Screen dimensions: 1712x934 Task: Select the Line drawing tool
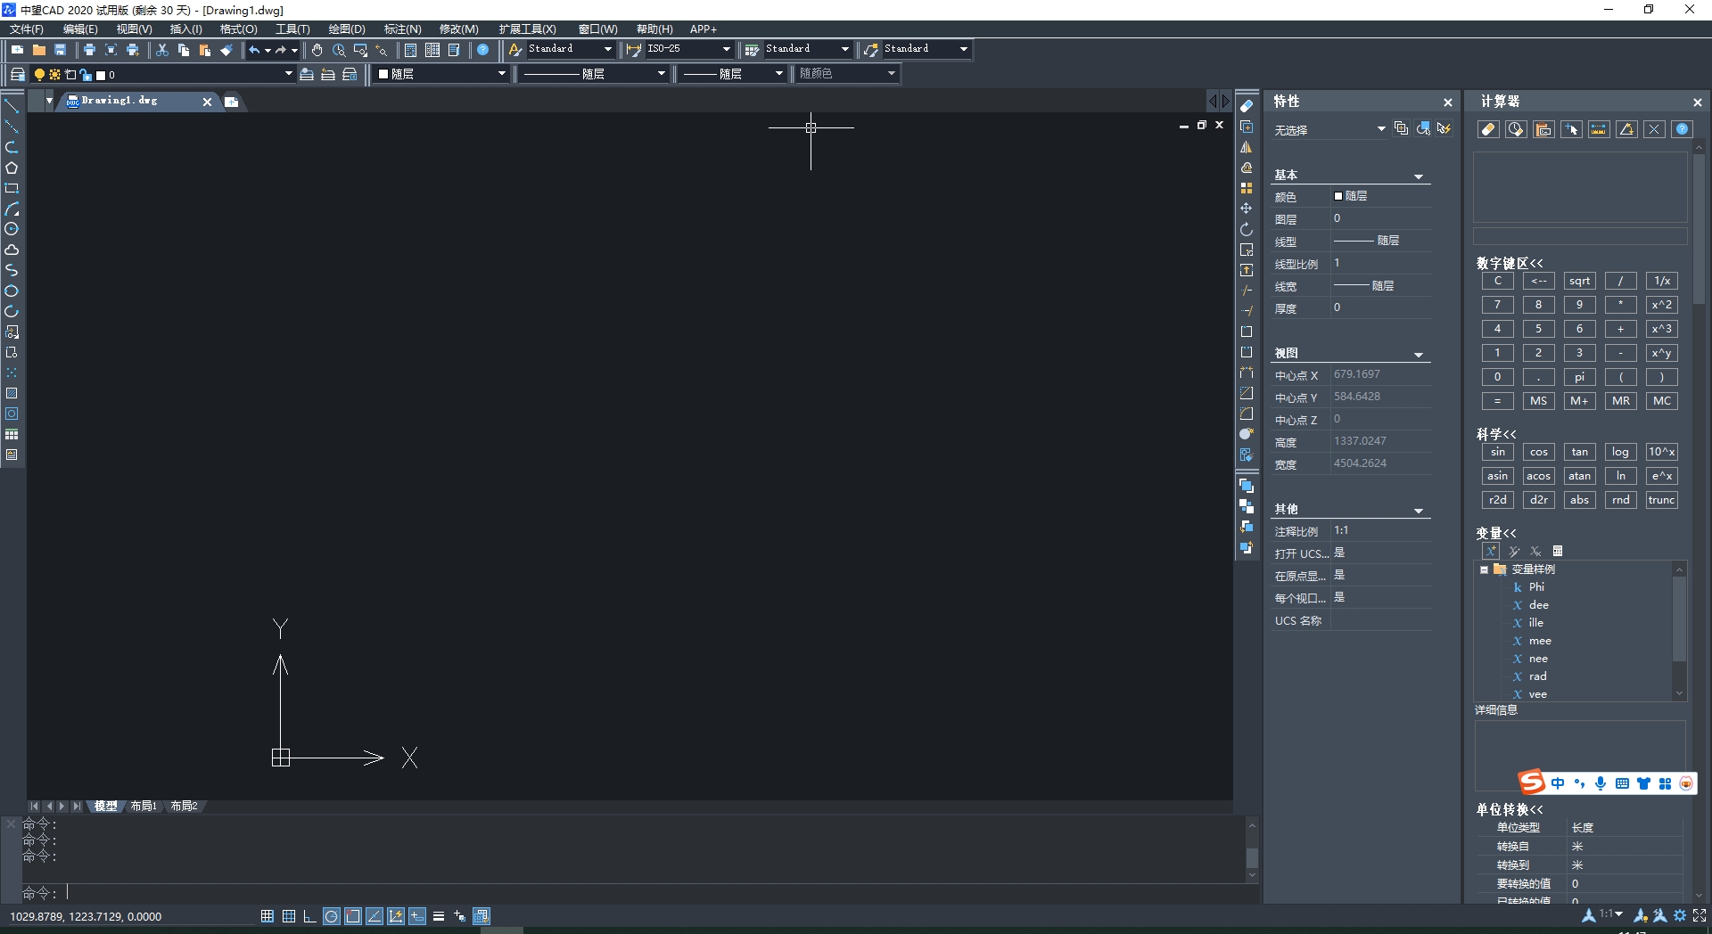(x=12, y=106)
